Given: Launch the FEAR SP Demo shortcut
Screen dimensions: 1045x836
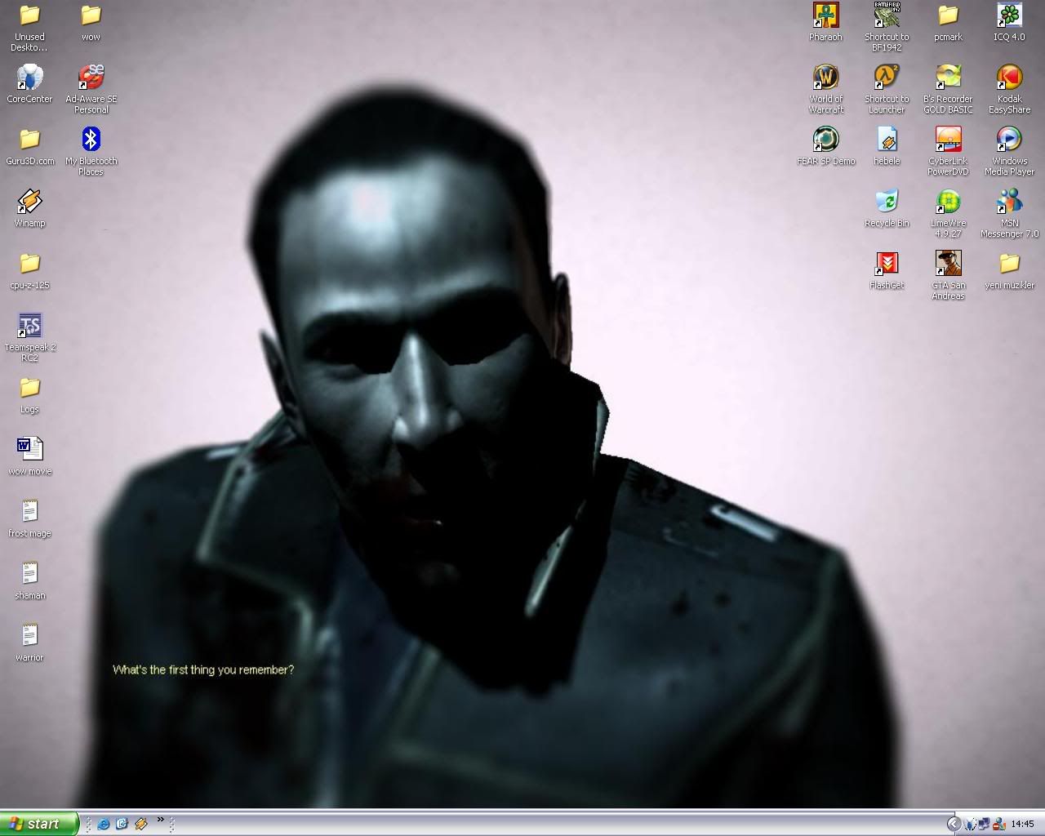Looking at the screenshot, I should coord(825,140).
